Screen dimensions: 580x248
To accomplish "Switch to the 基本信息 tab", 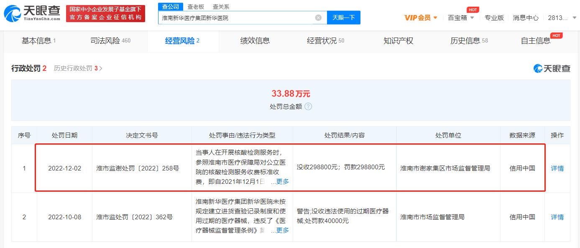I will pyautogui.click(x=38, y=40).
